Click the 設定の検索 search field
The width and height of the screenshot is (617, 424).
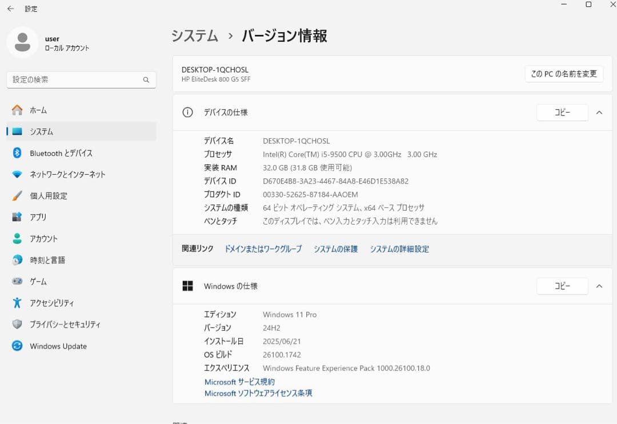pos(81,79)
